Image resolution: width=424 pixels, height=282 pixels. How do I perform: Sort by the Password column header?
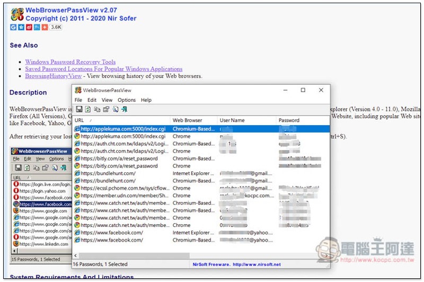coord(303,120)
